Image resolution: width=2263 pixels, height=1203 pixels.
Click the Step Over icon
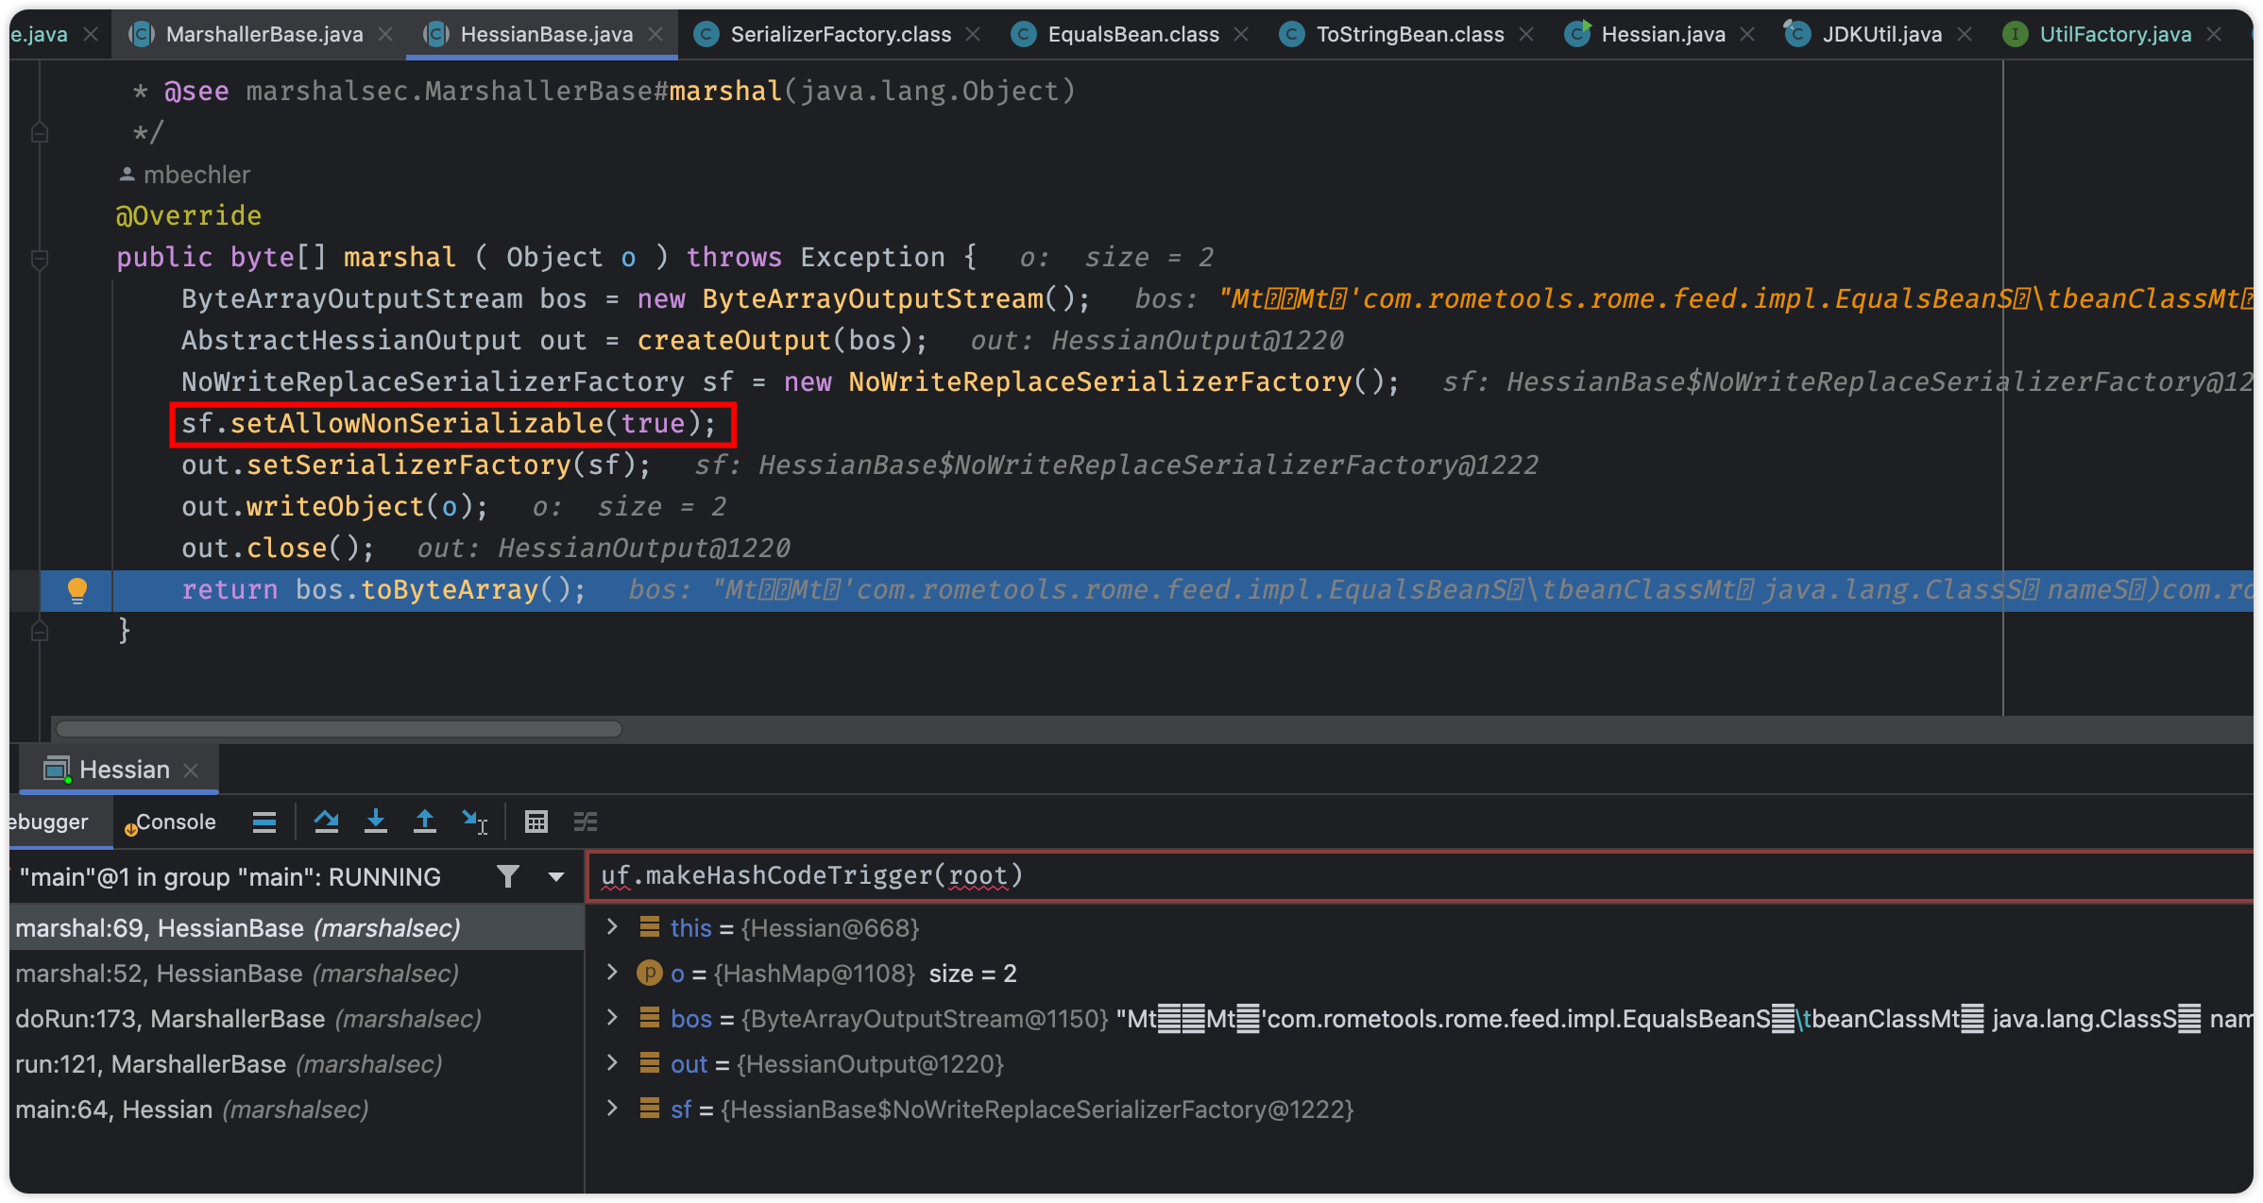(x=327, y=822)
